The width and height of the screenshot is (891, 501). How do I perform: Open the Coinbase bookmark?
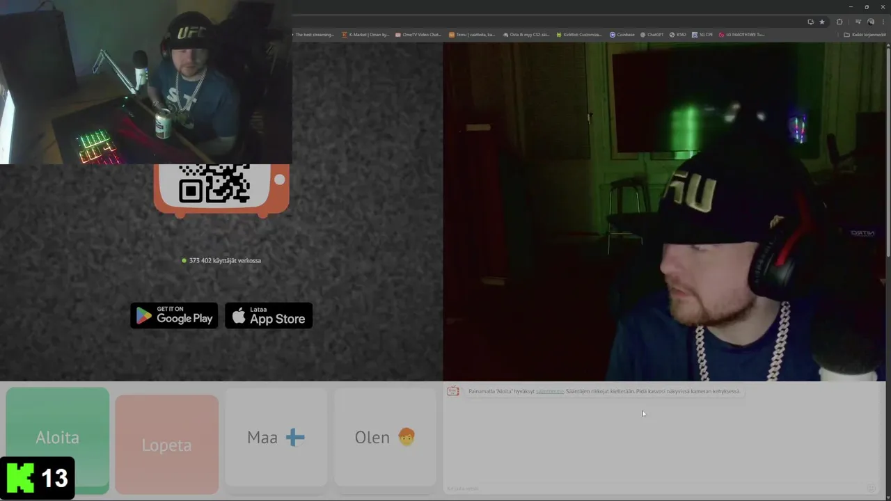click(x=622, y=35)
